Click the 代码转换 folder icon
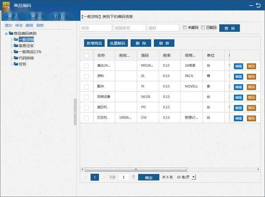Image resolution: width=265 pixels, height=197 pixels. pos(16,58)
